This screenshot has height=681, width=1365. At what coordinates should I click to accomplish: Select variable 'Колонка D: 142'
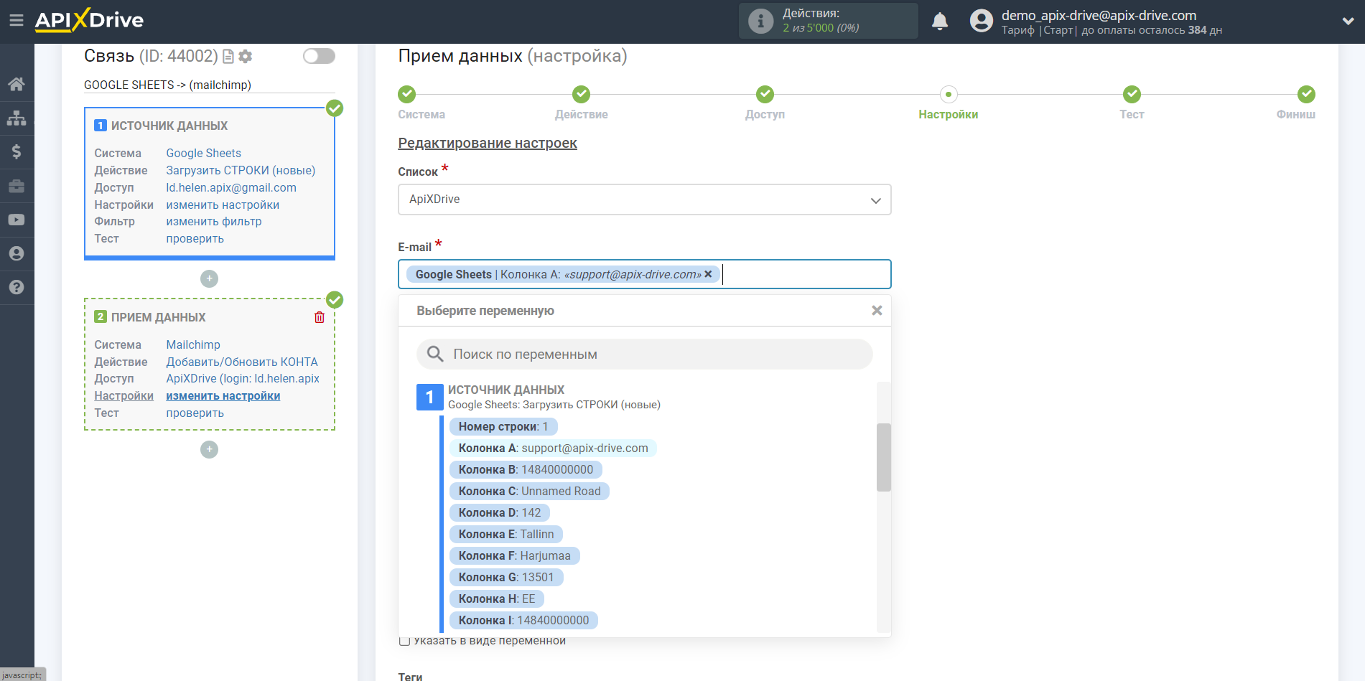point(500,512)
